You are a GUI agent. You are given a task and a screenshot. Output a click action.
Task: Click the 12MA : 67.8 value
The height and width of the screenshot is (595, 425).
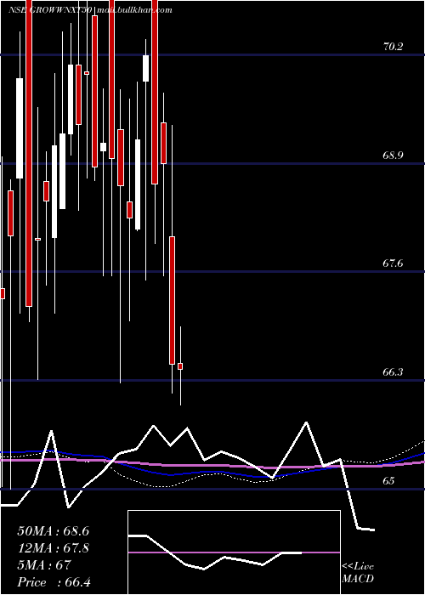coord(54,548)
